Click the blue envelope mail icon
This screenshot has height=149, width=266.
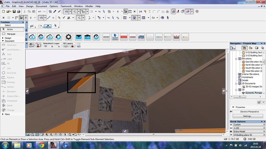click(x=79, y=37)
